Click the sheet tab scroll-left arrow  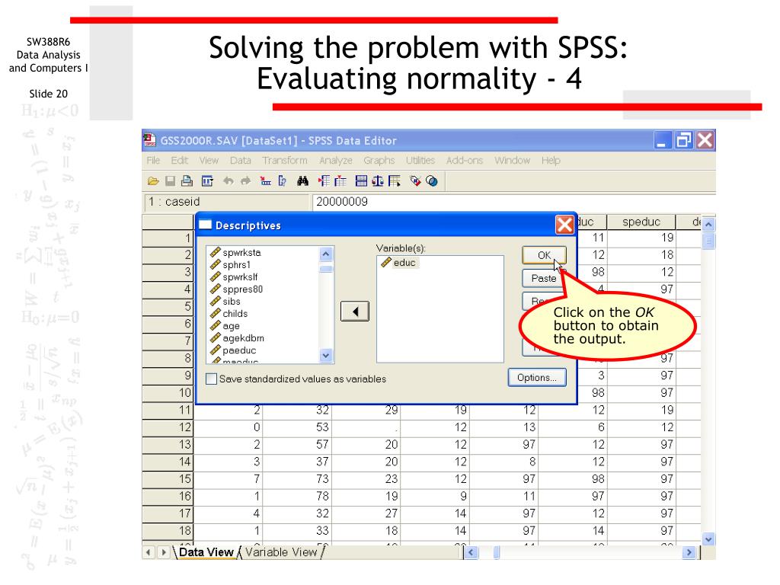(149, 552)
